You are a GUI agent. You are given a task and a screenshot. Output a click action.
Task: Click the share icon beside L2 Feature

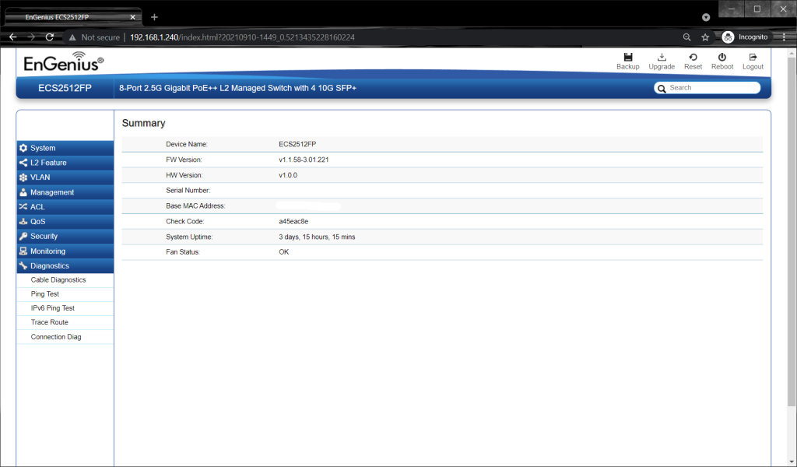23,163
